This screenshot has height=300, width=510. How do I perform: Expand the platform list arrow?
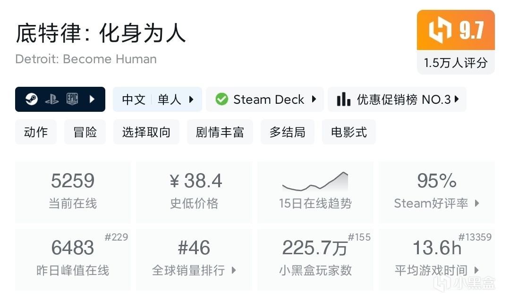(x=92, y=99)
